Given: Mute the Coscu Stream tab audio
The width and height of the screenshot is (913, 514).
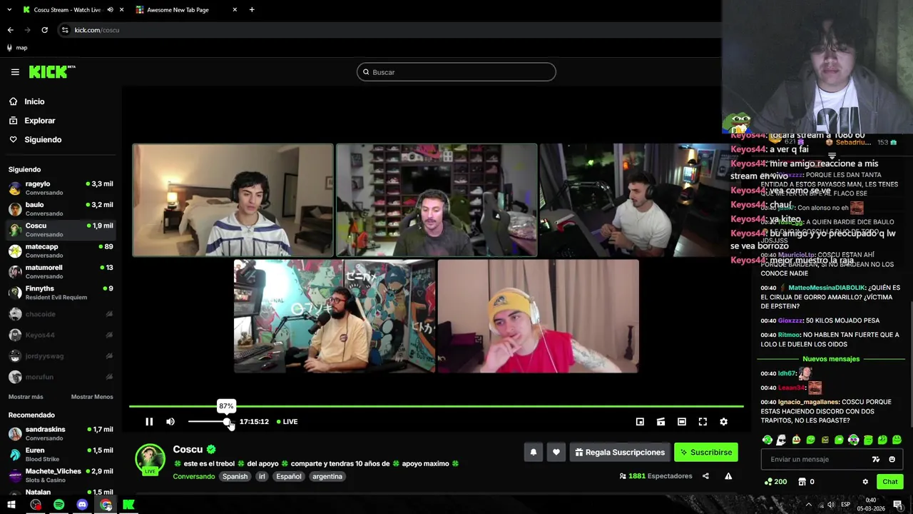Looking at the screenshot, I should click(x=110, y=10).
